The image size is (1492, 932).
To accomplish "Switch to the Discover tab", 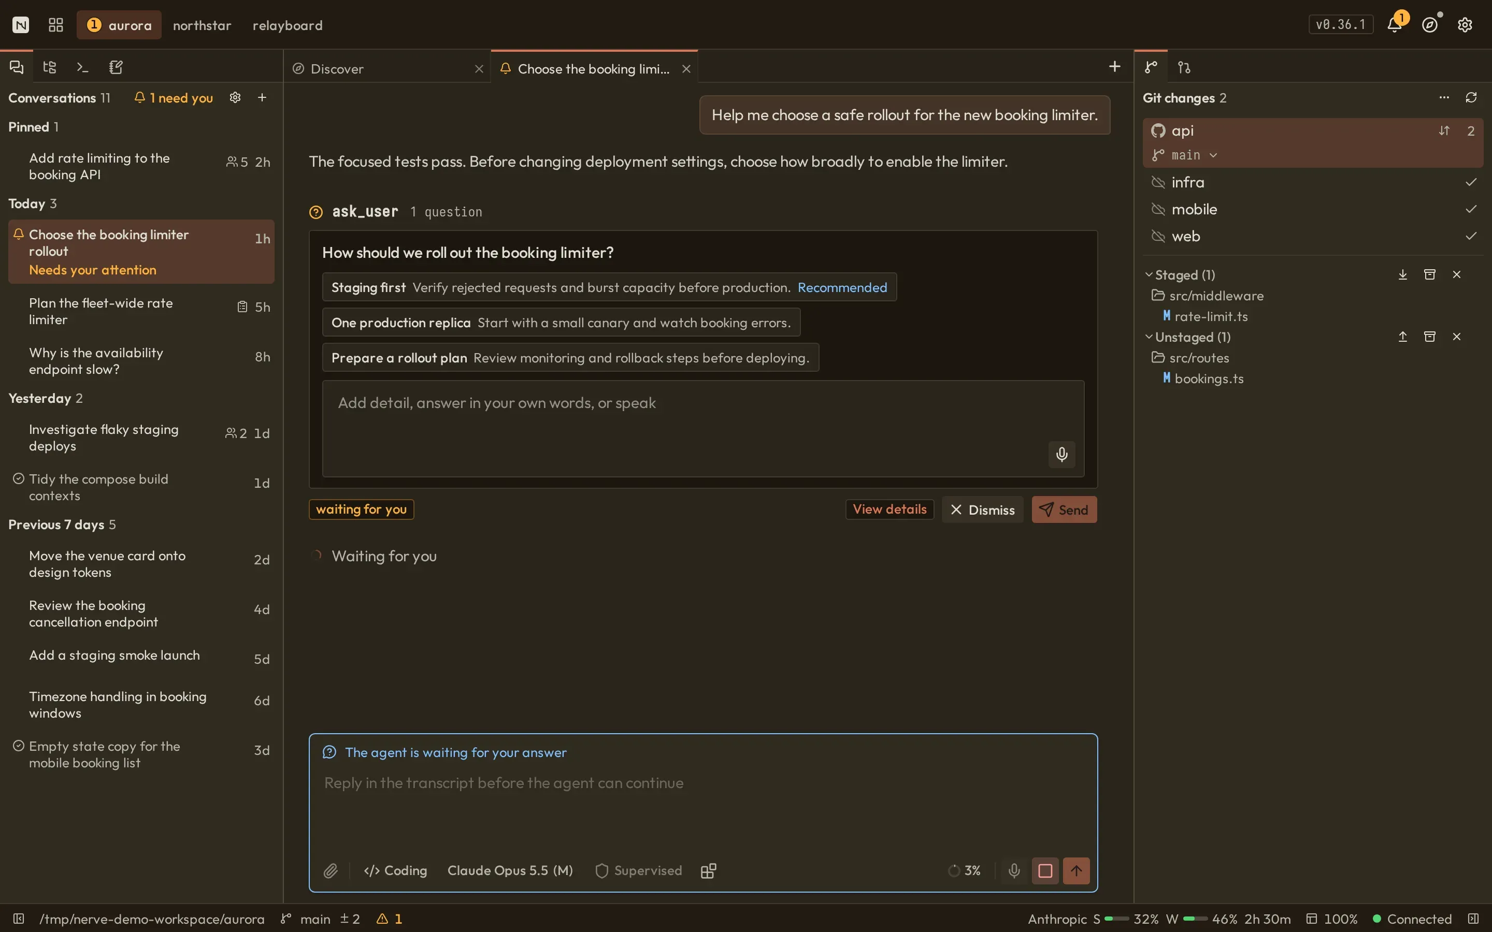I will pyautogui.click(x=387, y=68).
